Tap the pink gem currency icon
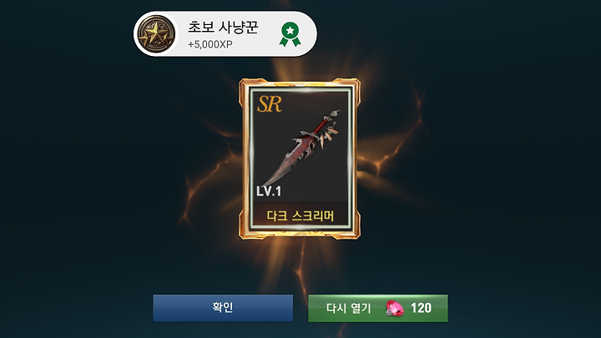The height and width of the screenshot is (338, 601). point(394,309)
